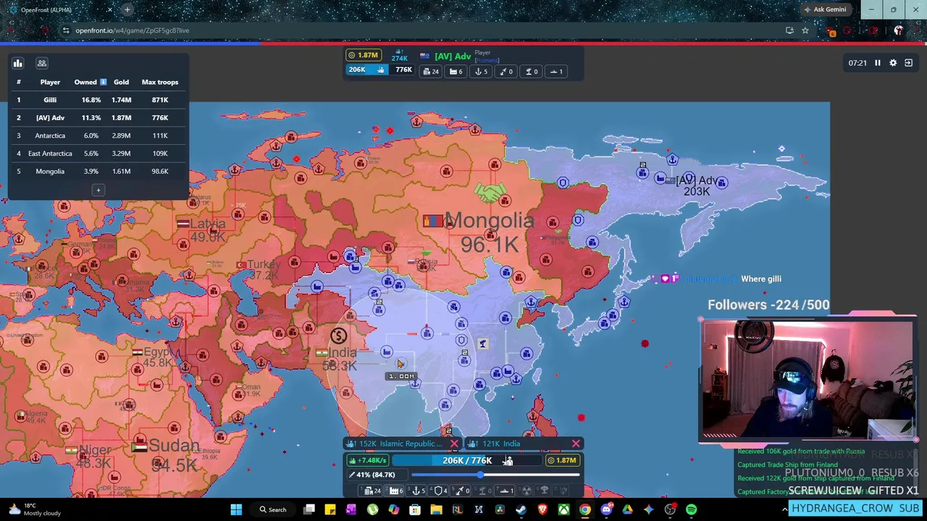The width and height of the screenshot is (927, 521).
Task: Sort leaderboard by Owned column
Action: click(x=90, y=82)
